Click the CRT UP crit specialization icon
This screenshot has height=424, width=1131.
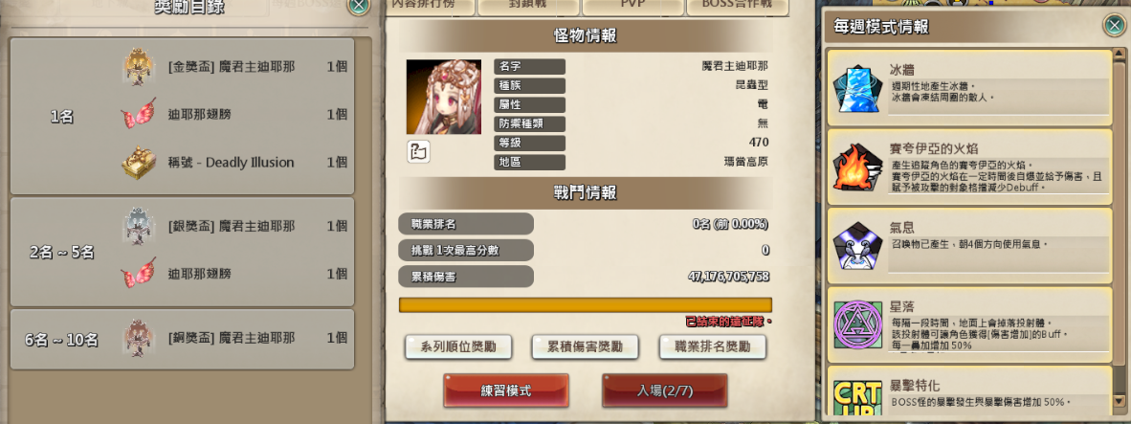(857, 398)
